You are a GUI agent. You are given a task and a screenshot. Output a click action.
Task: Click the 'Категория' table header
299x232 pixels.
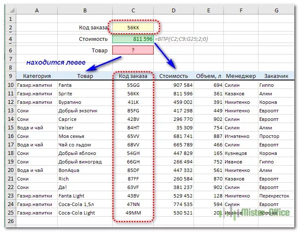[37, 76]
